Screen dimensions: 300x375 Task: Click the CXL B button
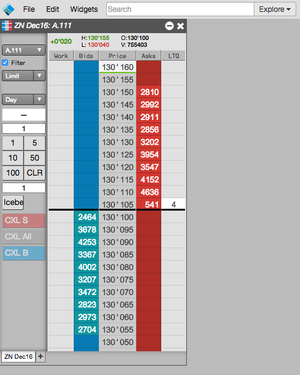point(24,252)
